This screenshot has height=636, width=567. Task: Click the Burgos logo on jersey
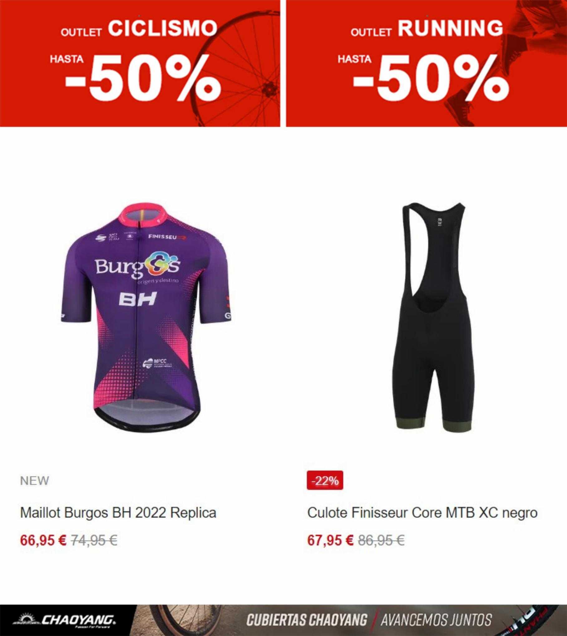pos(138,266)
